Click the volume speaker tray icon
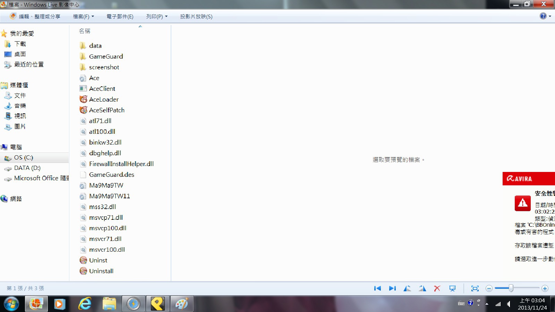Viewport: 555px width, 312px height. click(x=509, y=304)
